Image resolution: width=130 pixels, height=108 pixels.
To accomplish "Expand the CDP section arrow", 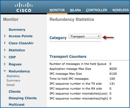I will (5, 57).
